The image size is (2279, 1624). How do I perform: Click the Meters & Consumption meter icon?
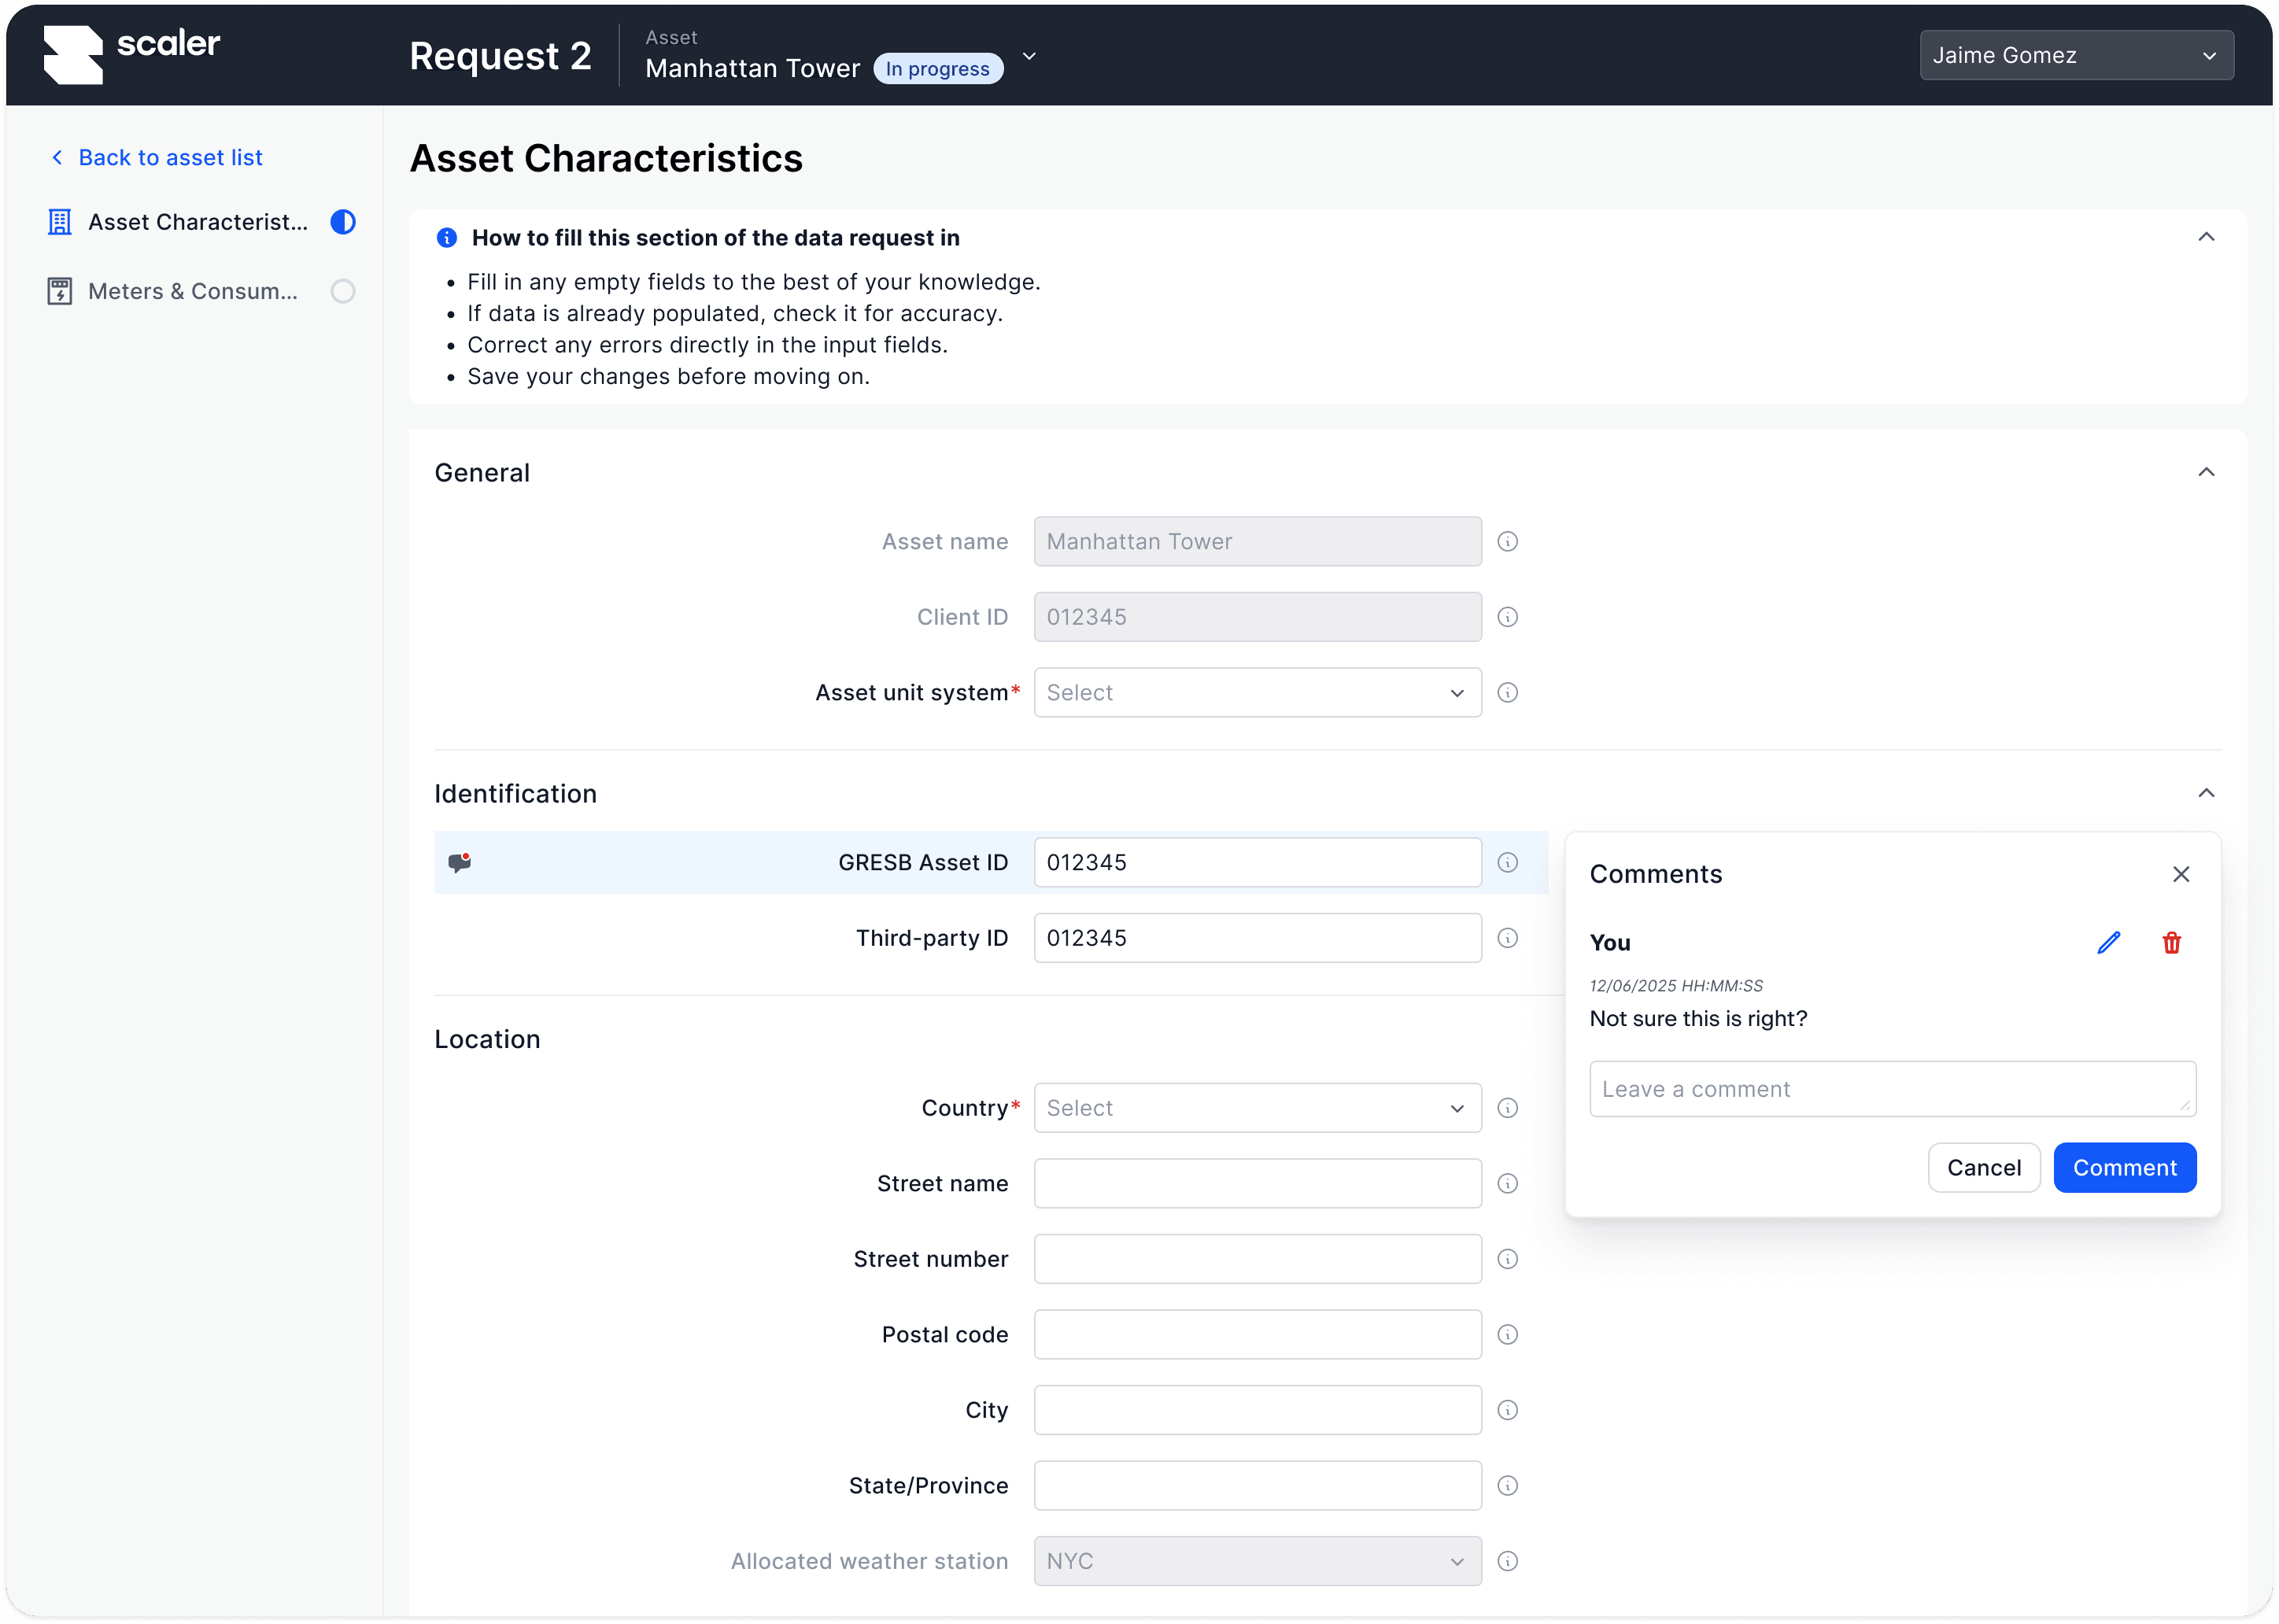(60, 291)
